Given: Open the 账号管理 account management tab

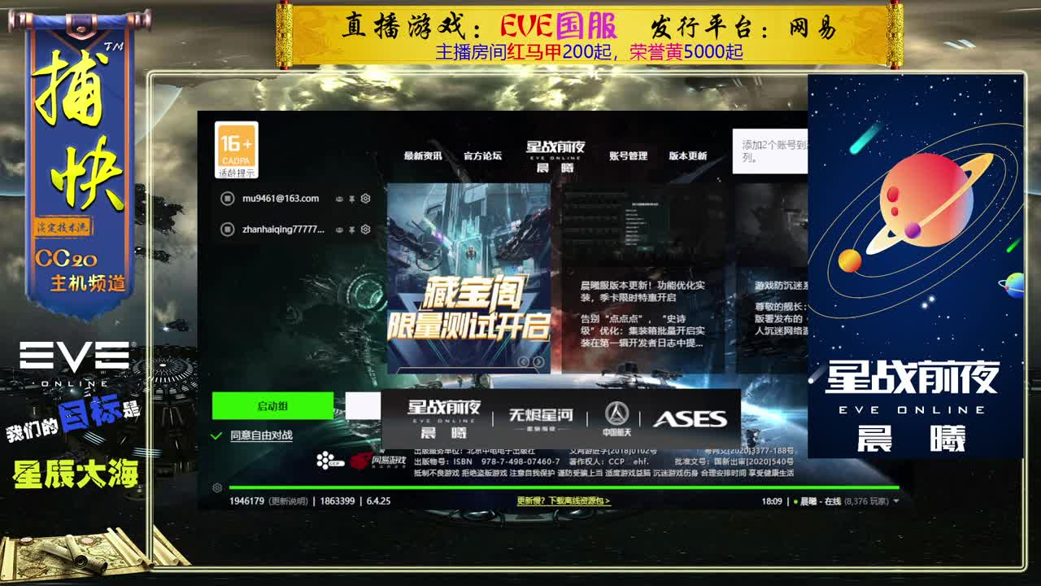Looking at the screenshot, I should pyautogui.click(x=628, y=155).
